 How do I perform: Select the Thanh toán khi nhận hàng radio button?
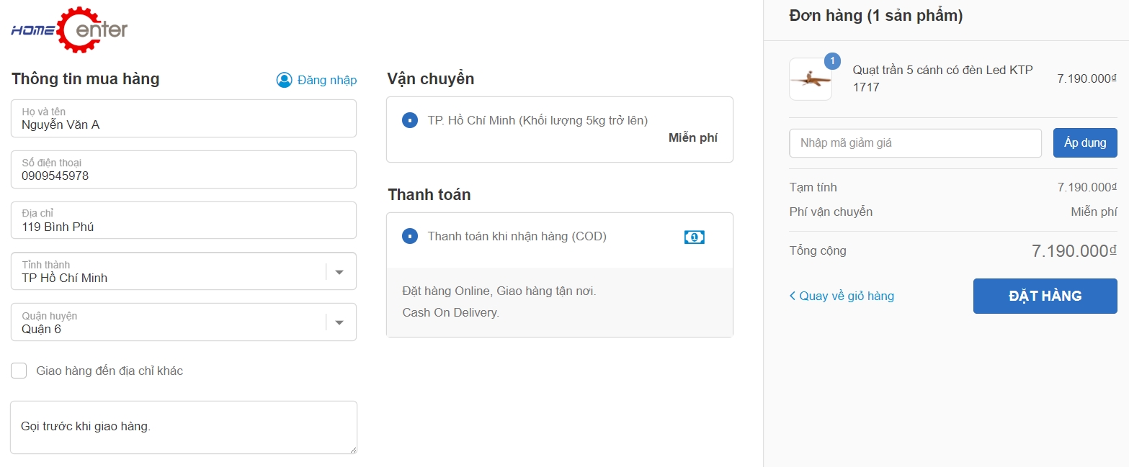tap(410, 236)
